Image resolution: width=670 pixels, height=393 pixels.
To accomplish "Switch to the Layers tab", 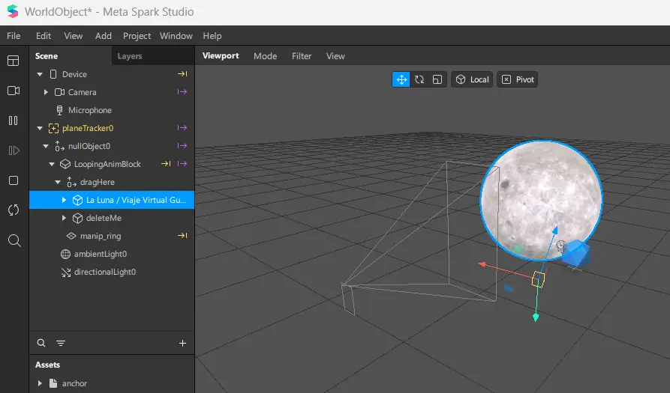I will coord(130,56).
